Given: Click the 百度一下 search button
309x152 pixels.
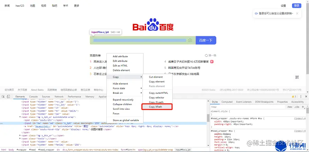Looking at the screenshot, I should pos(206,40).
